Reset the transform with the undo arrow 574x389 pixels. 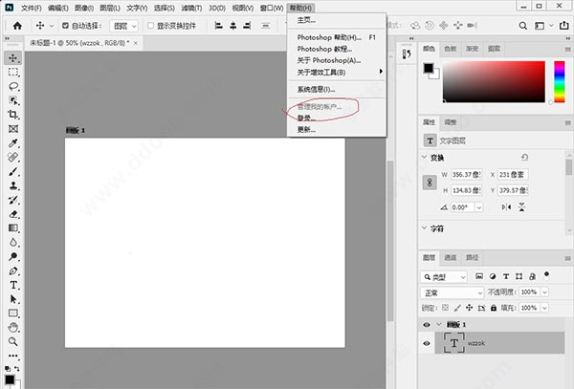pyautogui.click(x=524, y=157)
